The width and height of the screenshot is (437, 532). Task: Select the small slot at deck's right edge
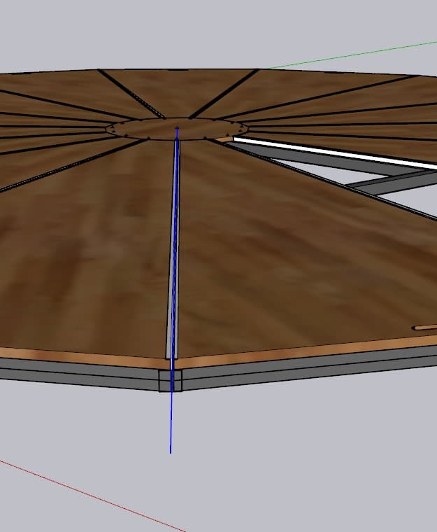pos(424,327)
